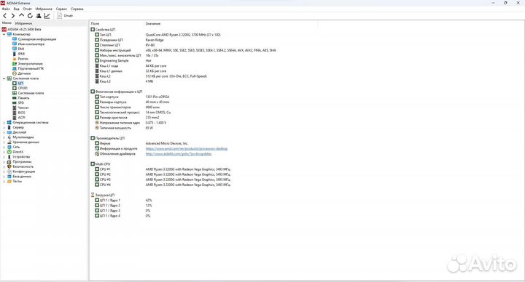Click the Тесты folder icon

(x=9, y=181)
